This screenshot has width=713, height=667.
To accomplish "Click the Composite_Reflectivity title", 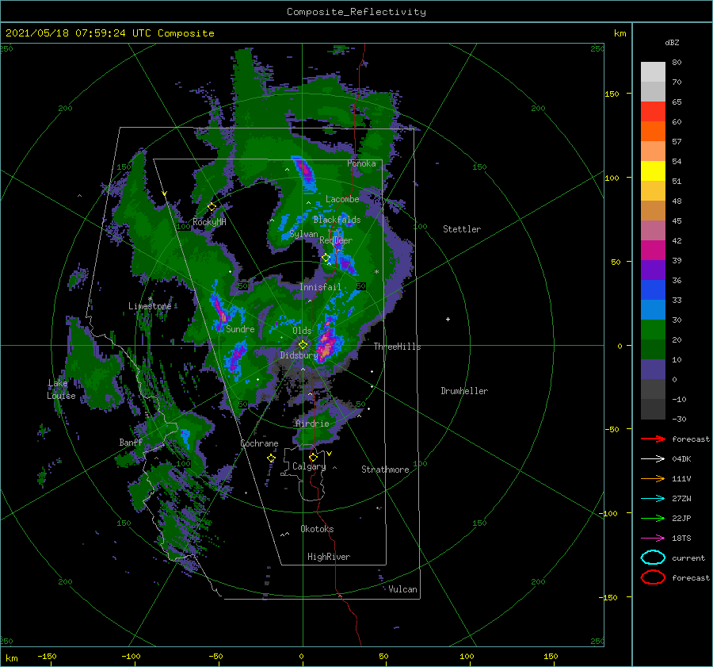I will tap(356, 12).
